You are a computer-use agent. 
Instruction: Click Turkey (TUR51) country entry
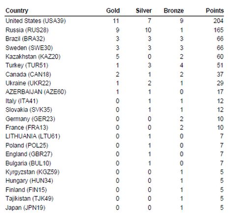[x=27, y=65]
